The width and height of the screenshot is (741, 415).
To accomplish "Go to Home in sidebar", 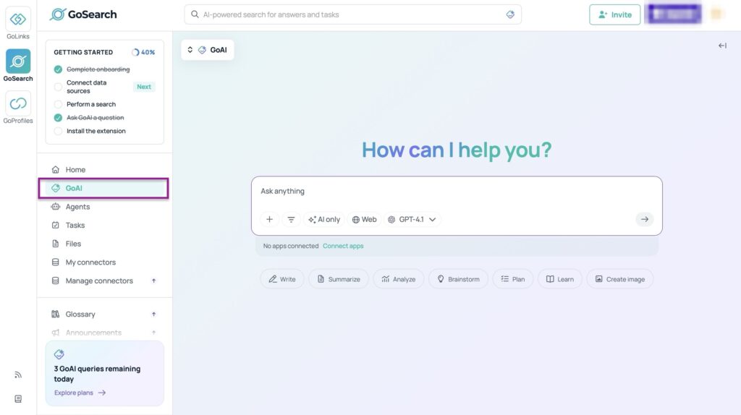I will click(104, 169).
